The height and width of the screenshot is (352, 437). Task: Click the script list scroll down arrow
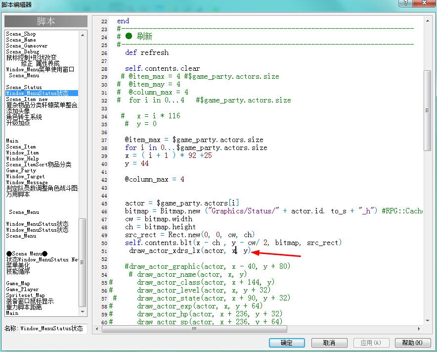click(x=83, y=312)
